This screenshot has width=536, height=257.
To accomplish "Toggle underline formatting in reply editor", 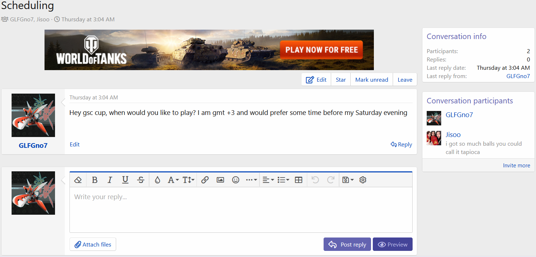I will pyautogui.click(x=125, y=180).
